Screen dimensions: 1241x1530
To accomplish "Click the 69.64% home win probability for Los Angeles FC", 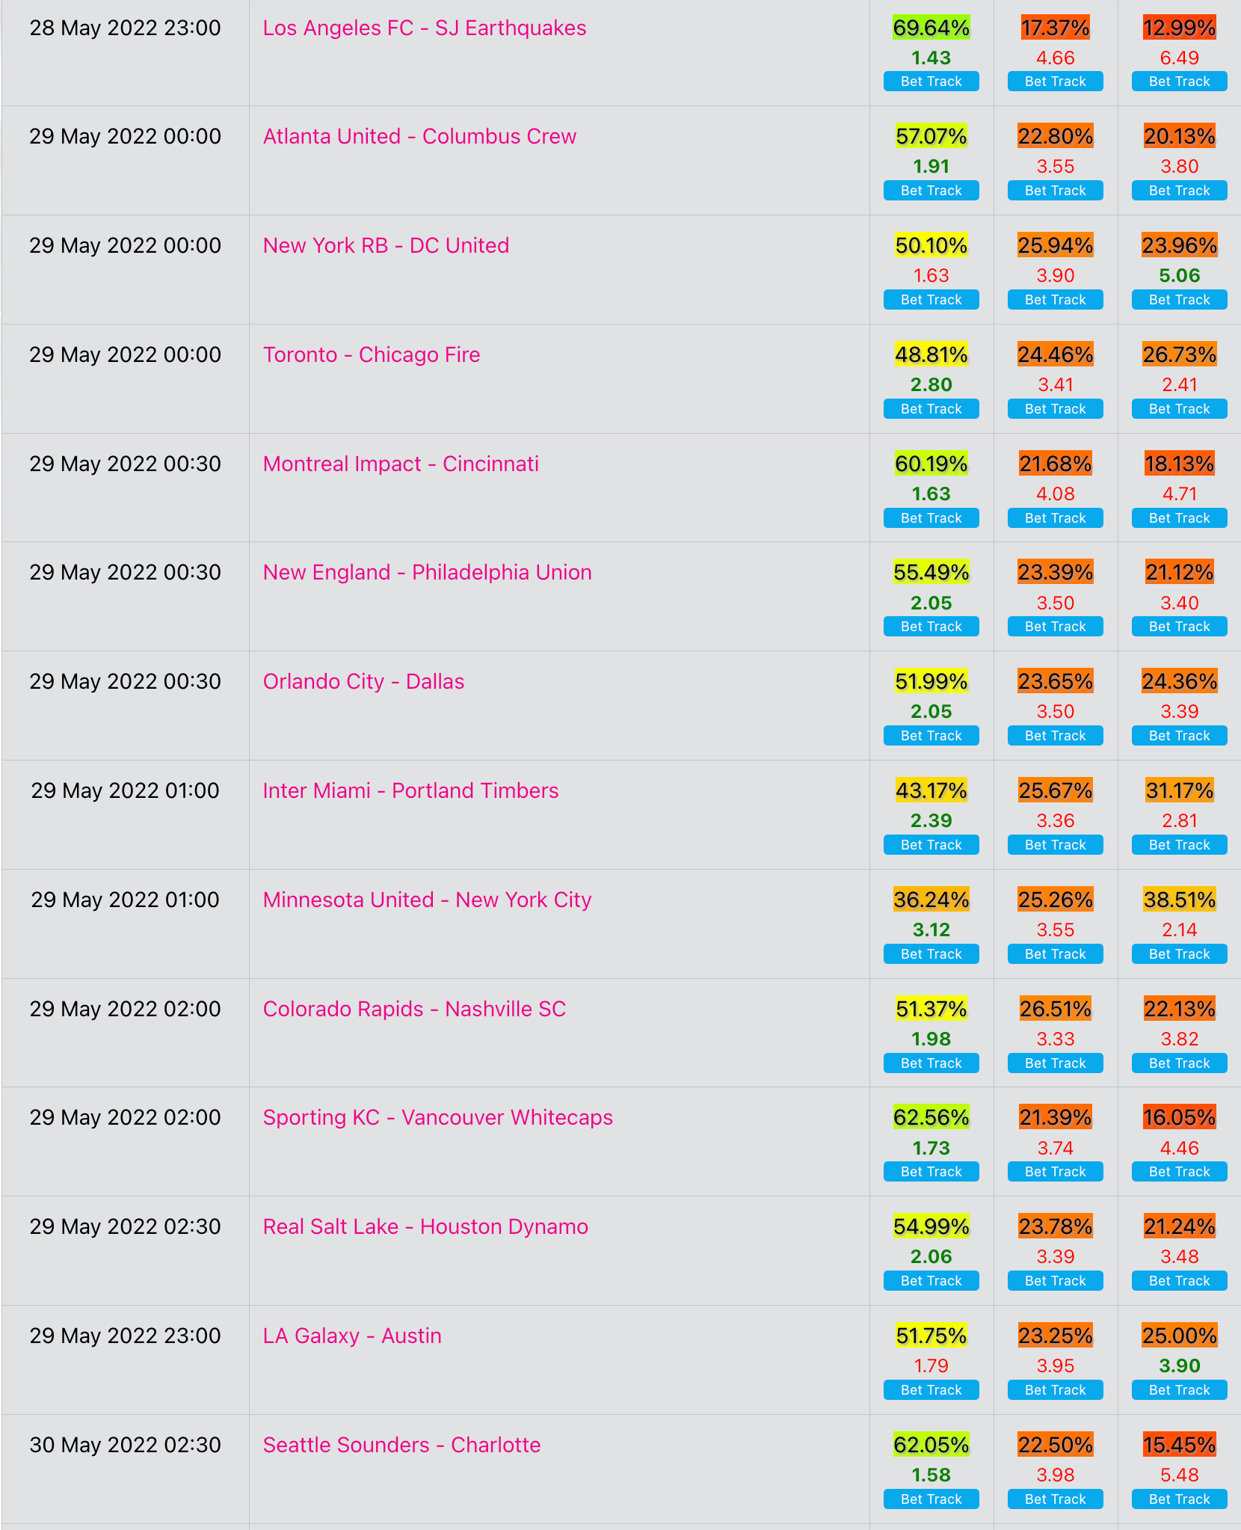I will point(931,28).
